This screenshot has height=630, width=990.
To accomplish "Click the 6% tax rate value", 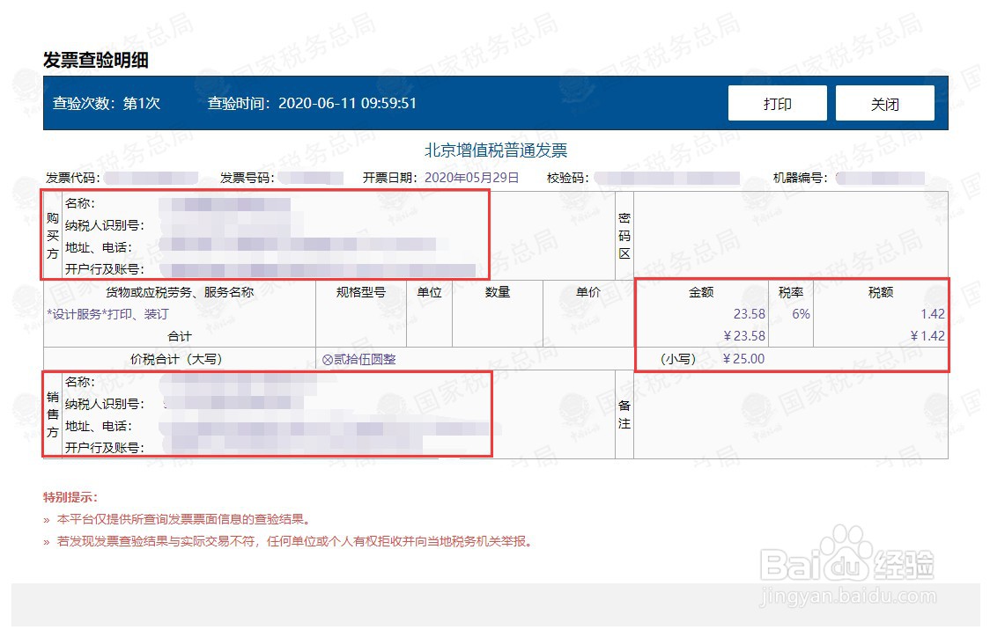I will (801, 314).
